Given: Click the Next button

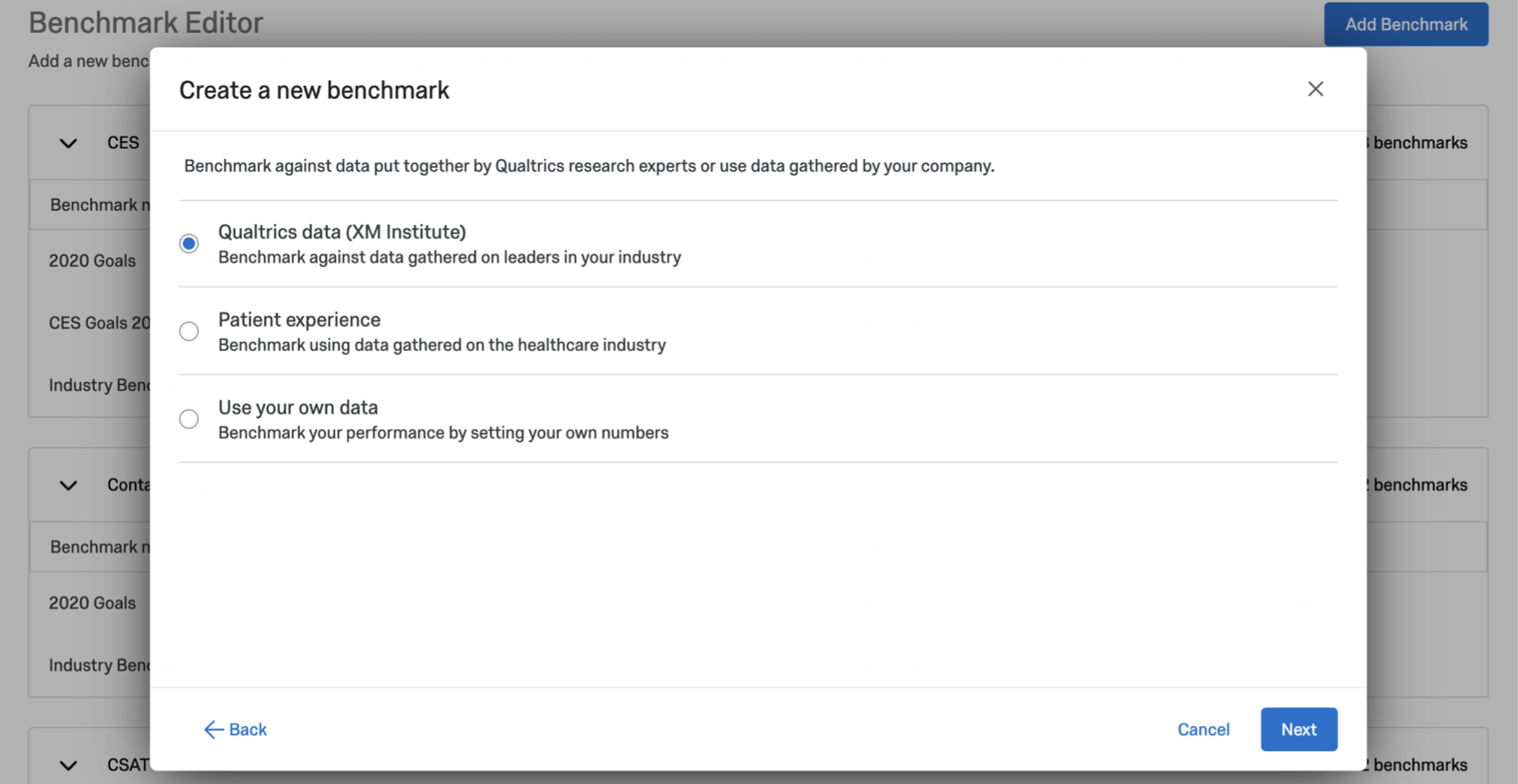Looking at the screenshot, I should (1299, 730).
